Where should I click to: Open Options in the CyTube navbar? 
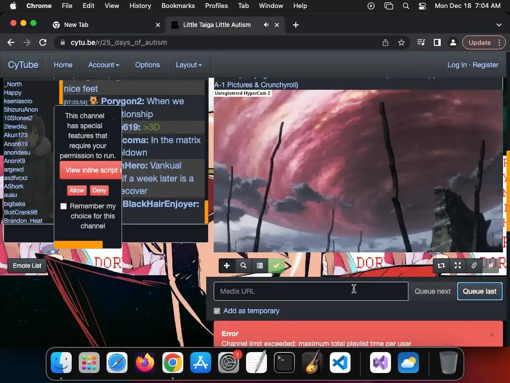147,65
